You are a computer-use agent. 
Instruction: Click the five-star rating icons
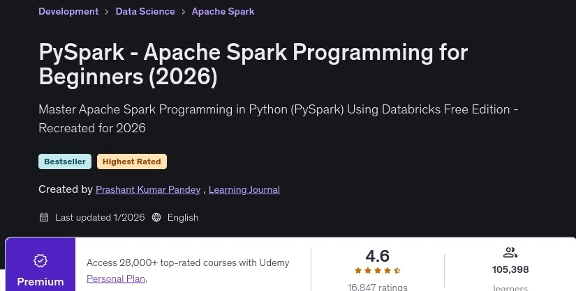[378, 271]
